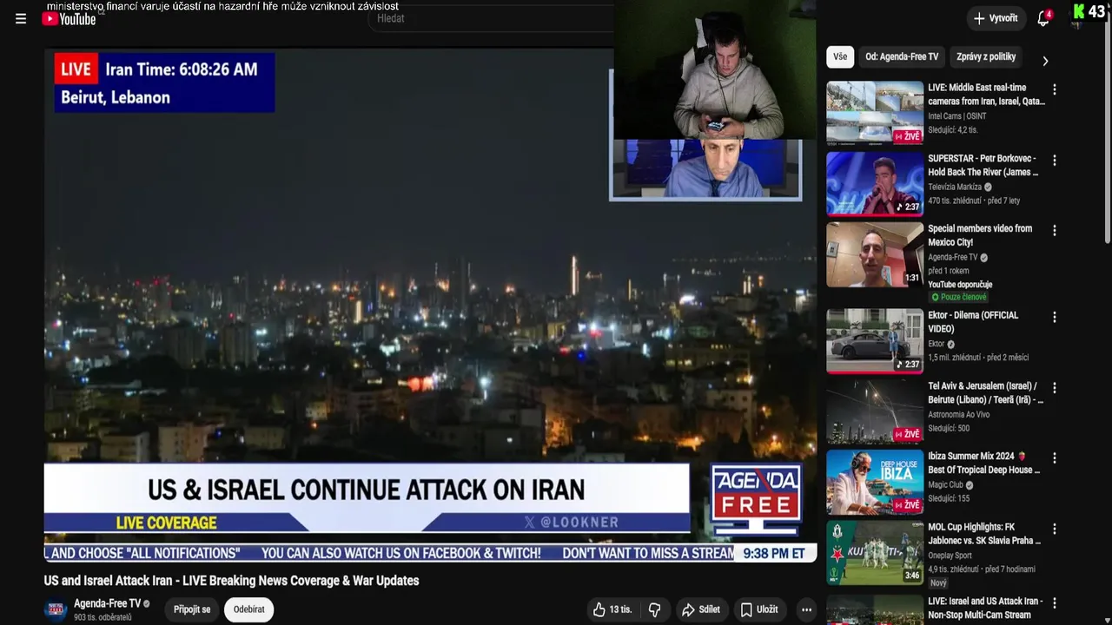Image resolution: width=1112 pixels, height=625 pixels.
Task: Save the video with the Uložit button
Action: (x=759, y=609)
